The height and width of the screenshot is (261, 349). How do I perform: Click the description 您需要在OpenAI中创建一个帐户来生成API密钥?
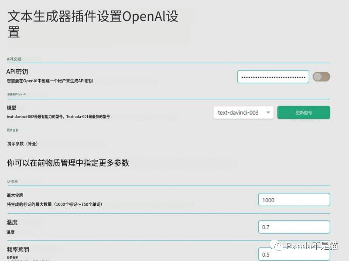pos(50,81)
